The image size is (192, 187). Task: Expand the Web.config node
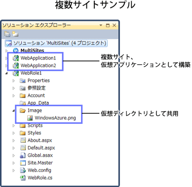[13, 170]
